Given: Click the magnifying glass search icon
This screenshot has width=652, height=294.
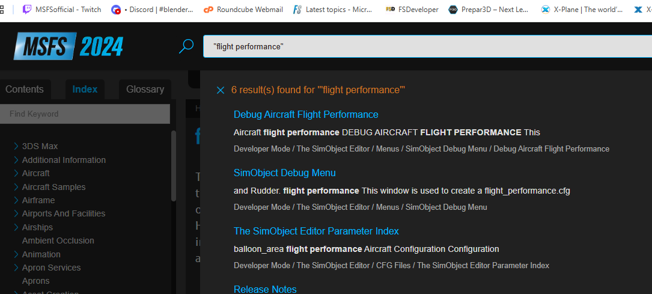Looking at the screenshot, I should pos(186,46).
